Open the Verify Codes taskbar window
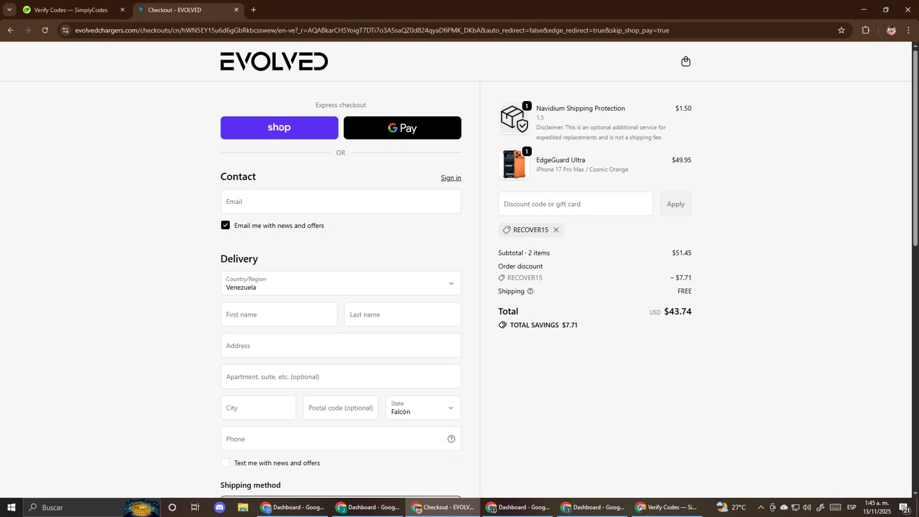Image resolution: width=919 pixels, height=517 pixels. point(667,507)
